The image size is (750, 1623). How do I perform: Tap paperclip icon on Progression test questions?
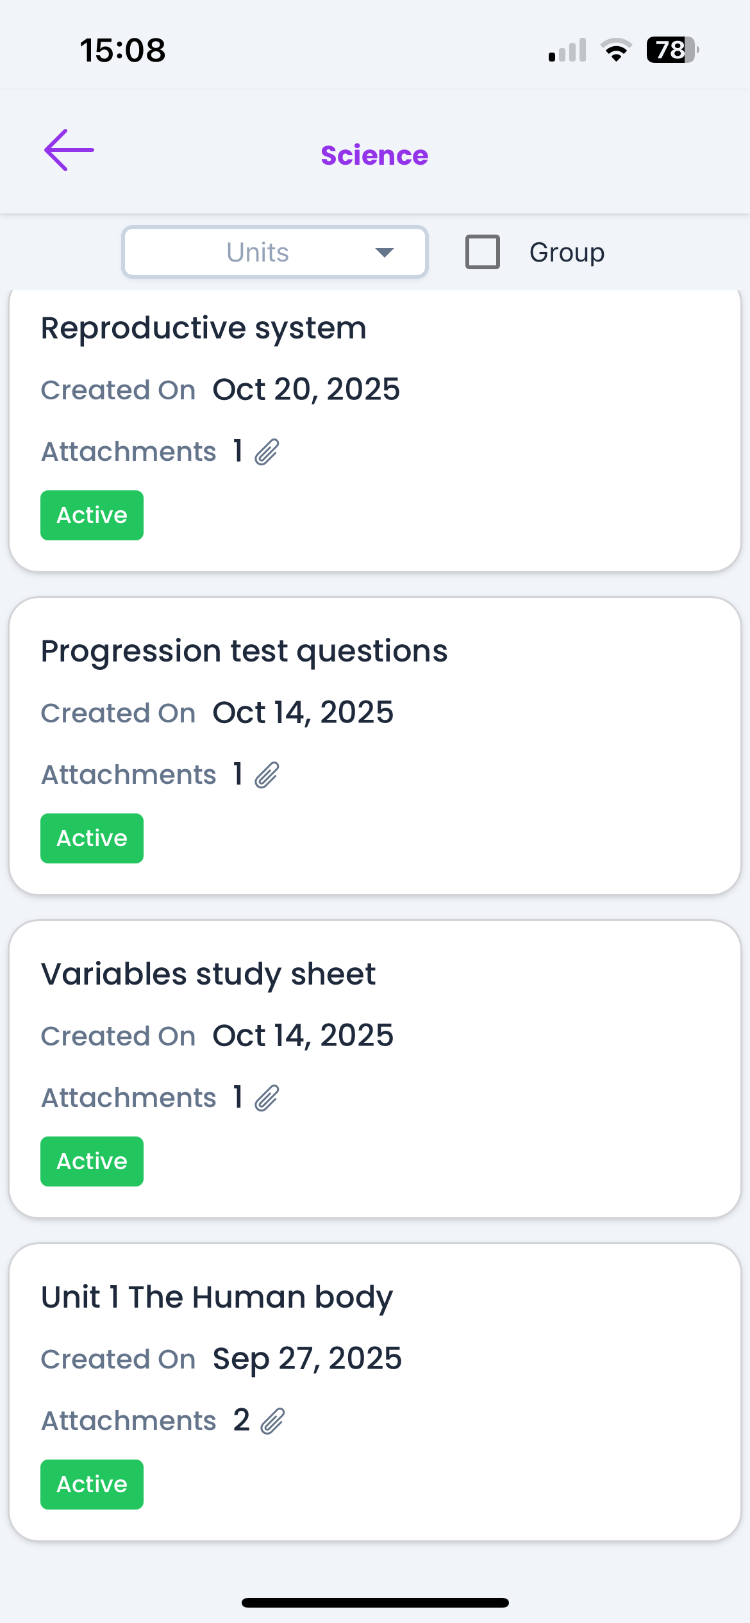pyautogui.click(x=267, y=775)
